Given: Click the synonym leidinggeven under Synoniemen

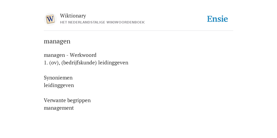Looking at the screenshot, I should tap(59, 85).
